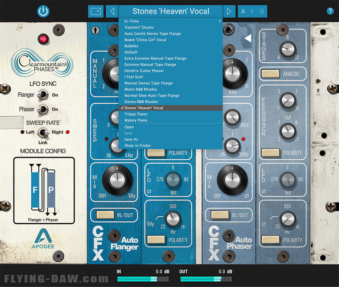Image resolution: width=339 pixels, height=287 pixels.
Task: Choose the Watery Piano preset
Action: 170,120
